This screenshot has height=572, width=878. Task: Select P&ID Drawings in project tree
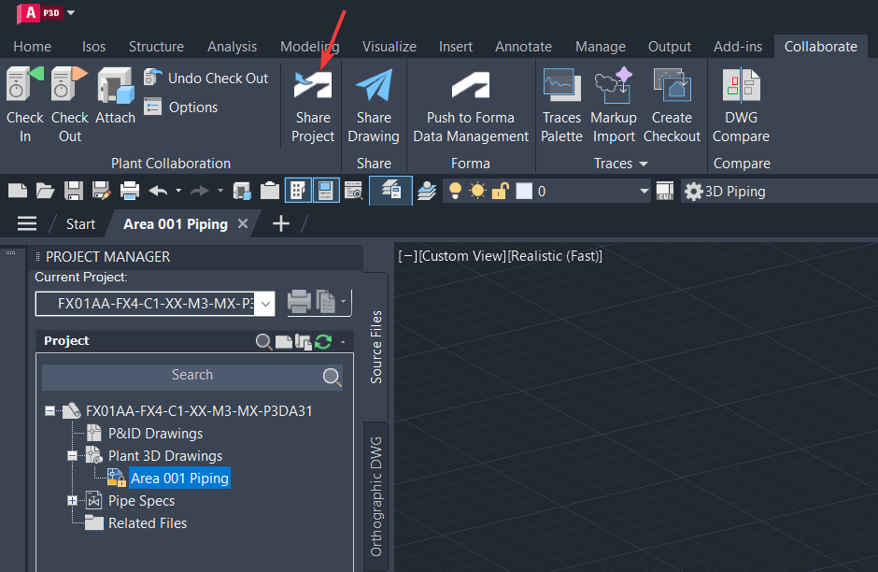(x=155, y=434)
